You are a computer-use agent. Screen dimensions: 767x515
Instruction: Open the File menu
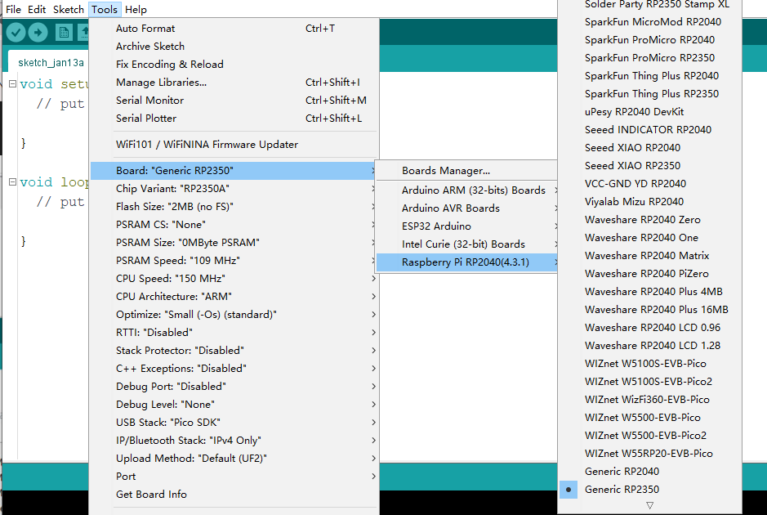point(13,9)
